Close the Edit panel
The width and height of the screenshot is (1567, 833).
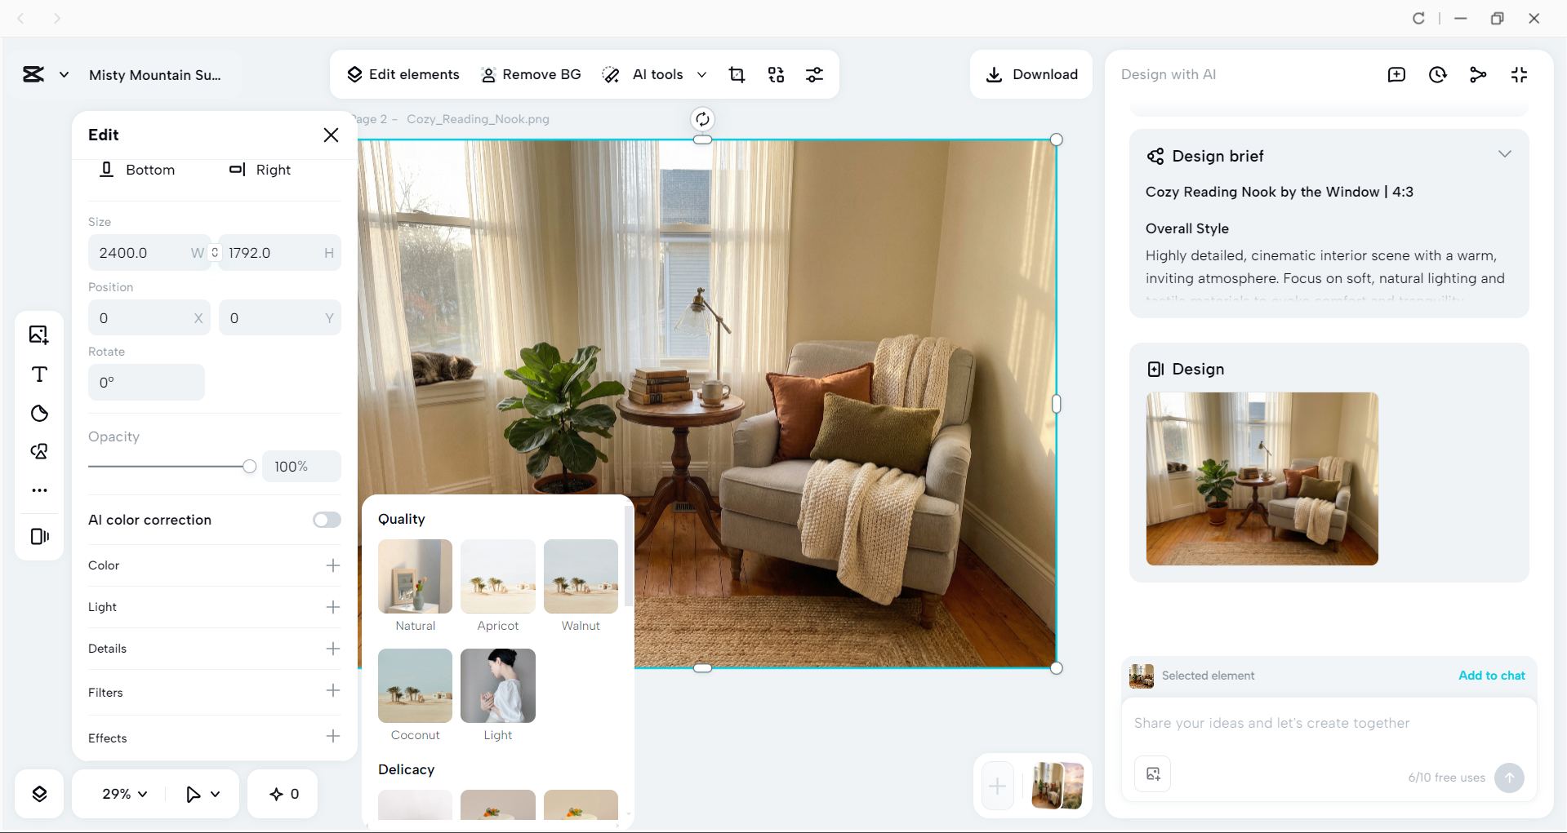331,135
